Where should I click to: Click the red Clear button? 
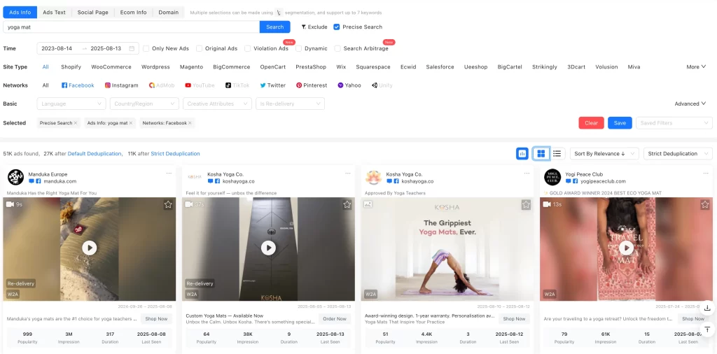(x=591, y=123)
